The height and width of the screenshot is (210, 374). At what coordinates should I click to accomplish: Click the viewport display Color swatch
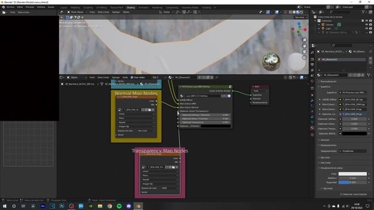(x=352, y=174)
